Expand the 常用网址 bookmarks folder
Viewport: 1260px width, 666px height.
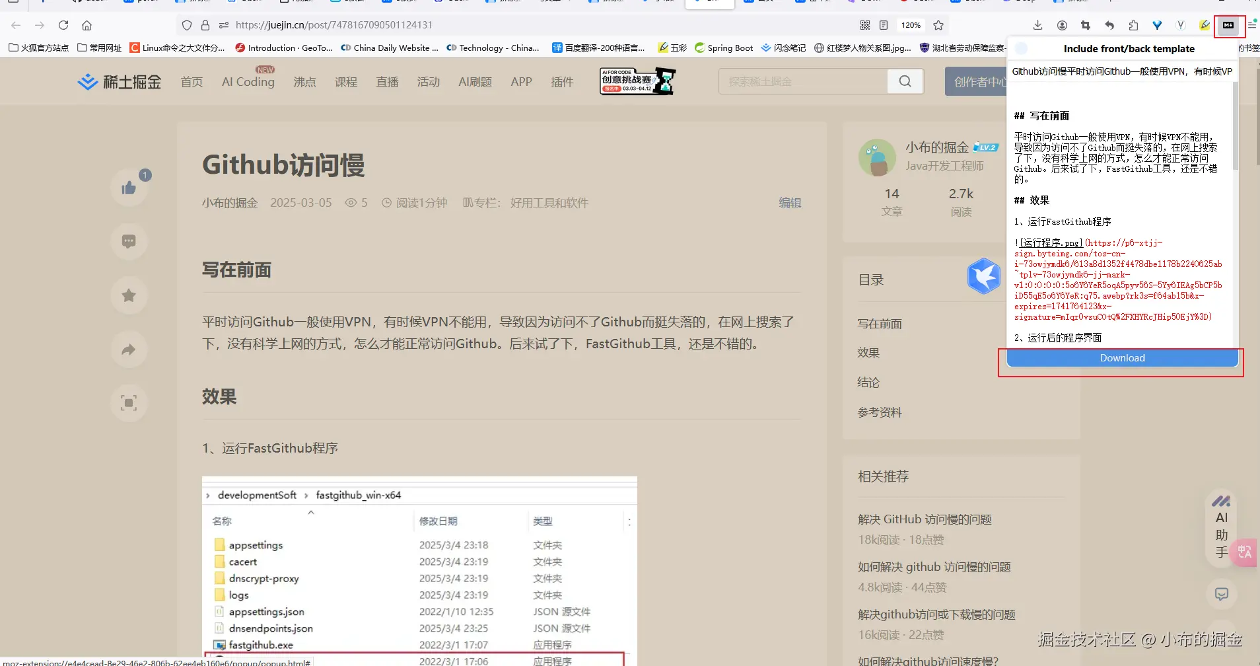[99, 48]
